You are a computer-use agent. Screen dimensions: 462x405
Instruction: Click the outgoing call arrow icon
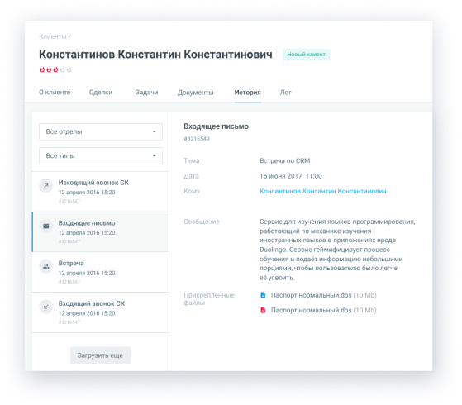pos(46,186)
